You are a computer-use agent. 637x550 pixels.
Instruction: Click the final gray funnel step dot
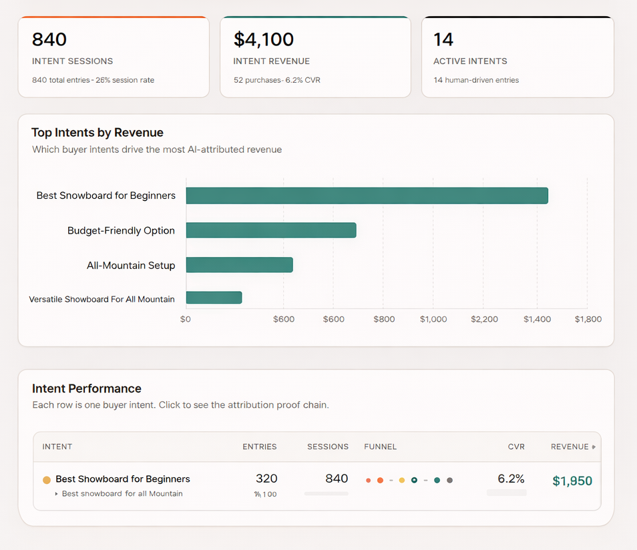449,479
